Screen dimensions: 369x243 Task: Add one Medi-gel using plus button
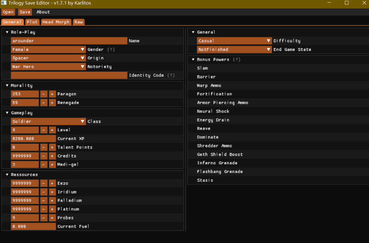(52, 165)
